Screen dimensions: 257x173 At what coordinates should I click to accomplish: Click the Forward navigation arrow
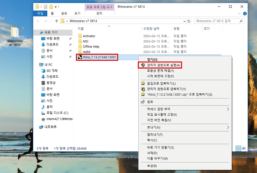point(45,21)
